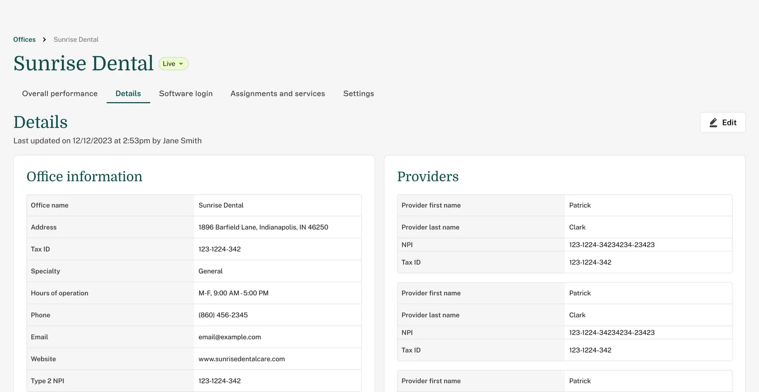Viewport: 759px width, 392px height.
Task: Click first provider's NPI value
Action: (612, 245)
